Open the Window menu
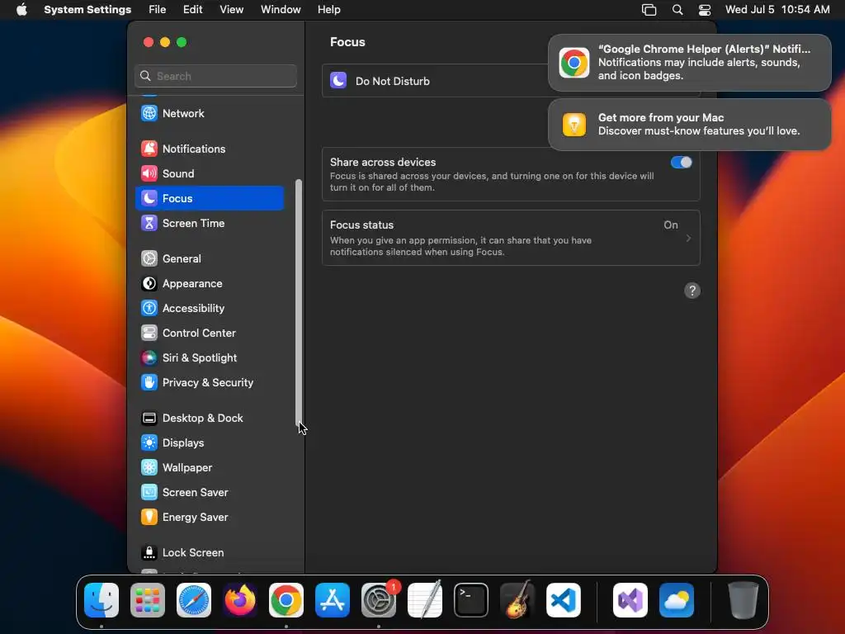 [x=281, y=10]
